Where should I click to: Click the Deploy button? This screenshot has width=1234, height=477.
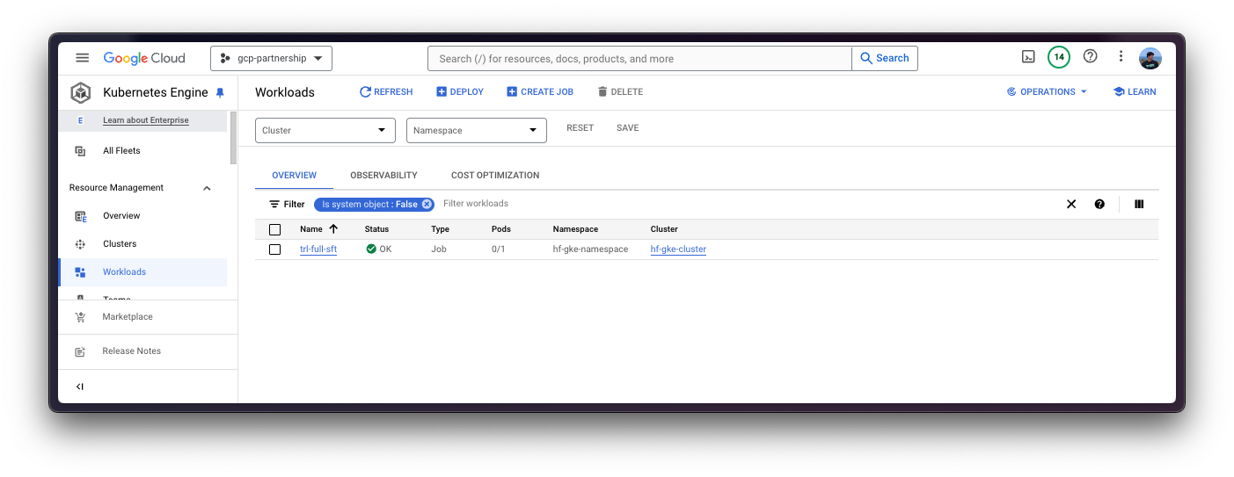tap(460, 91)
